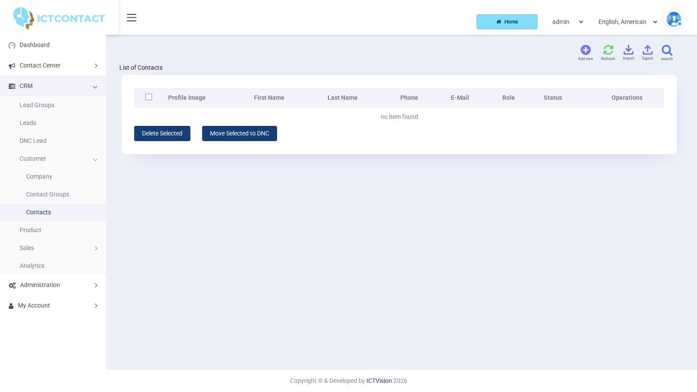Click the Role column header
Image resolution: width=697 pixels, height=392 pixels.
pos(508,98)
